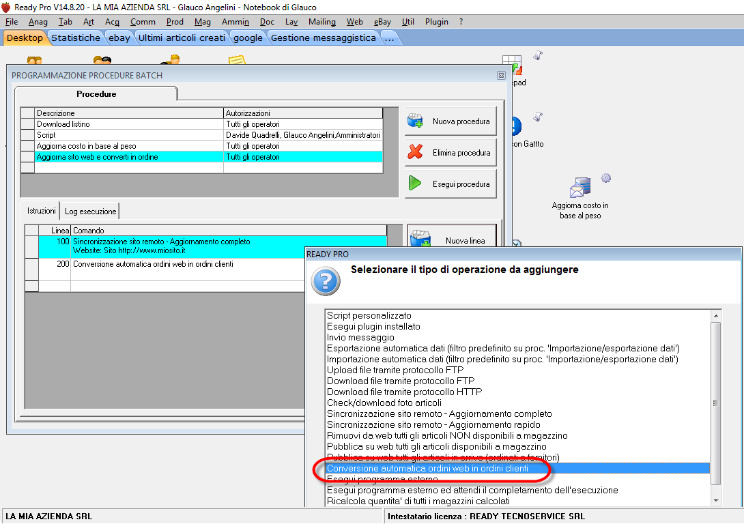Open the Mag menu
744x524 pixels.
coord(202,22)
